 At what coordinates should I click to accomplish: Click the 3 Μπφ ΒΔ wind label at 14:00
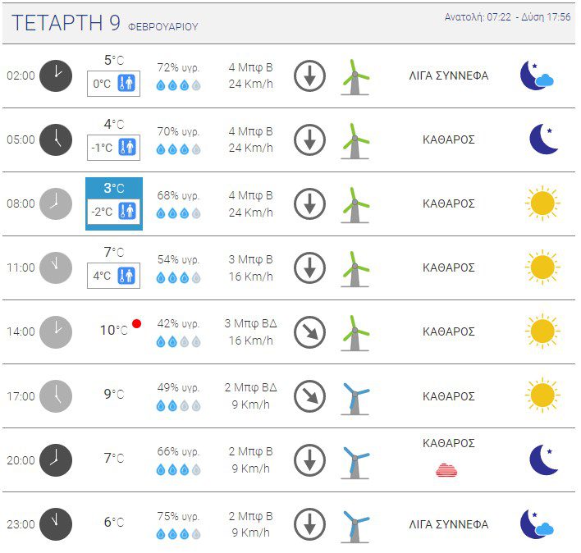pos(250,323)
